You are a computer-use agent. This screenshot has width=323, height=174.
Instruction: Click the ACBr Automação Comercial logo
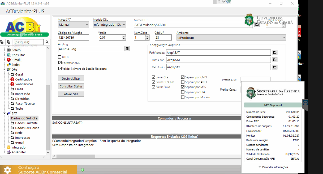(x=25, y=27)
